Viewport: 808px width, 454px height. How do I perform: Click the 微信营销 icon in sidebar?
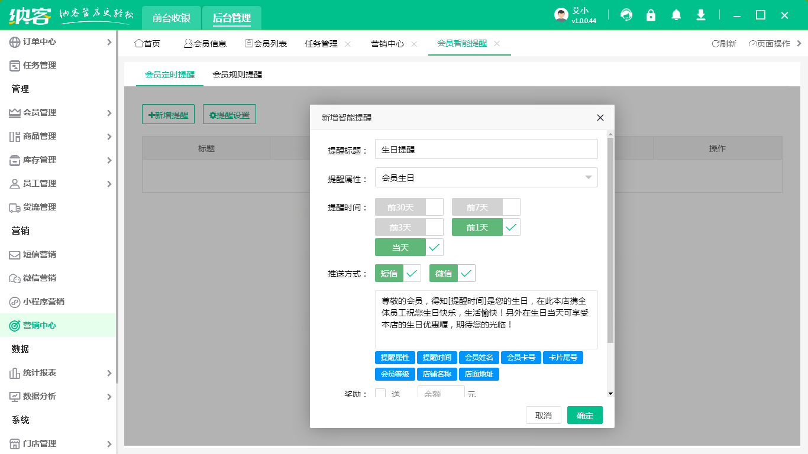coord(15,278)
